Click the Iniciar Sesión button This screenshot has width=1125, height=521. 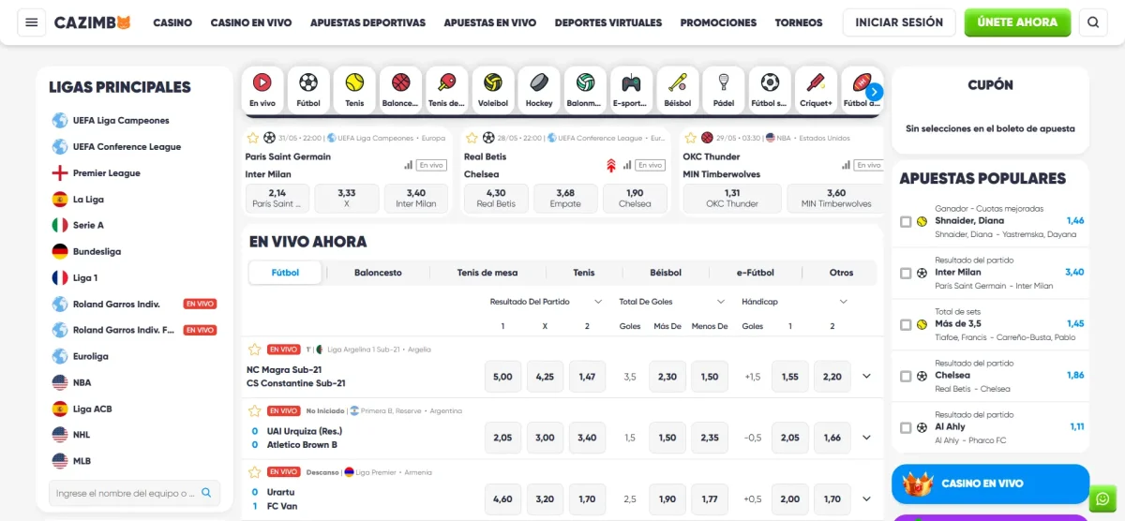[x=899, y=22]
